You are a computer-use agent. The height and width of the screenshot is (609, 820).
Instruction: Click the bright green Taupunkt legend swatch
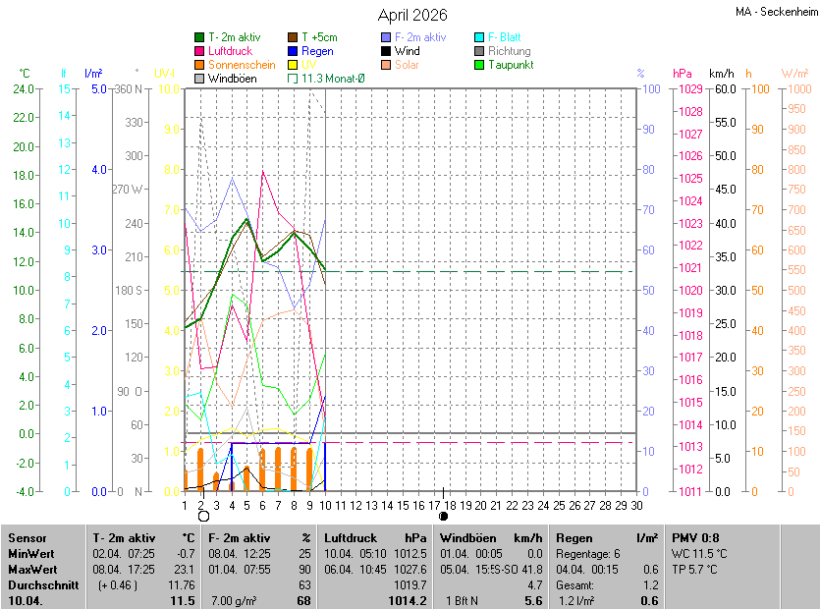(479, 65)
